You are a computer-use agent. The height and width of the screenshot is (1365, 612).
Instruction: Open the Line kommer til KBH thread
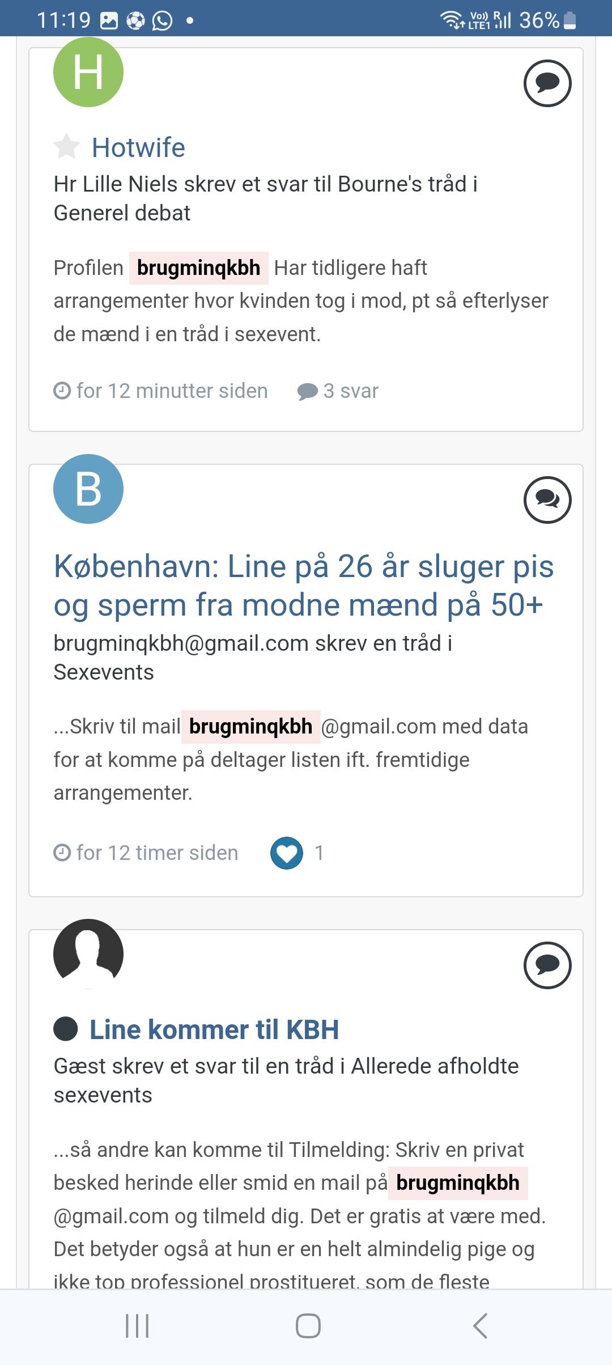[x=214, y=1029]
